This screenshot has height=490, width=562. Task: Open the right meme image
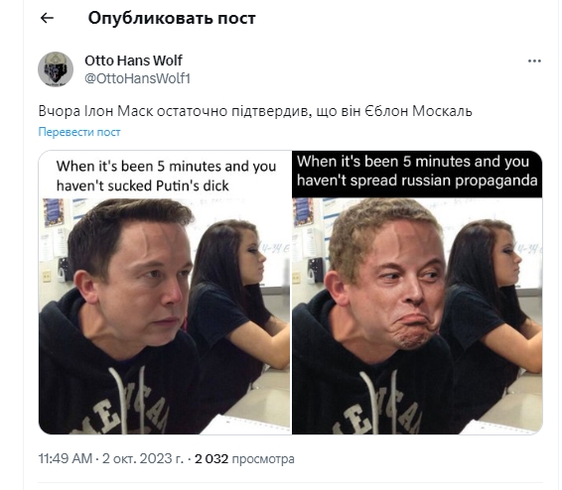417,293
